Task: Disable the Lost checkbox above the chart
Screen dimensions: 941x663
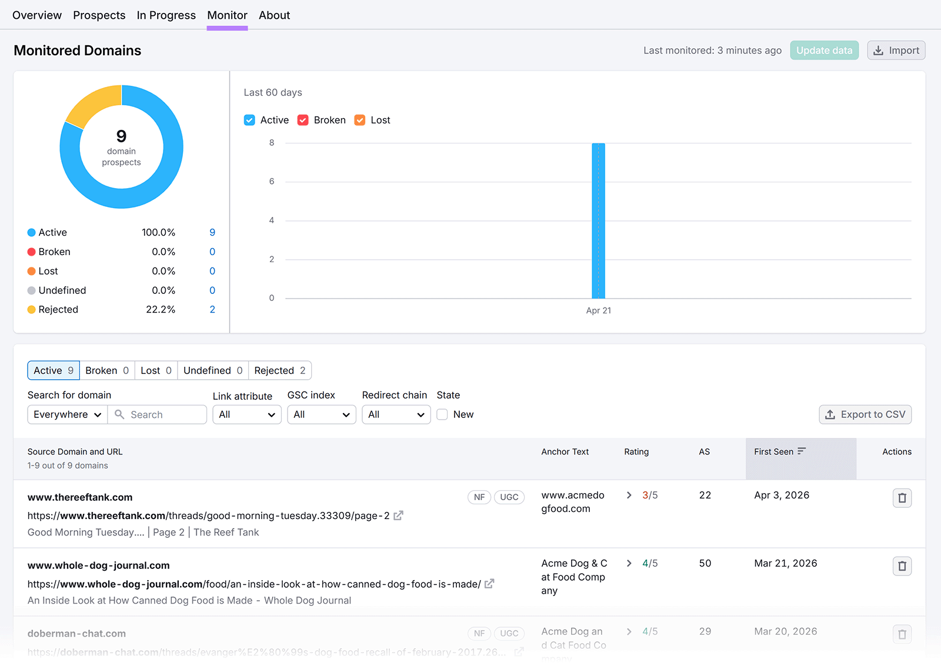Action: tap(359, 119)
